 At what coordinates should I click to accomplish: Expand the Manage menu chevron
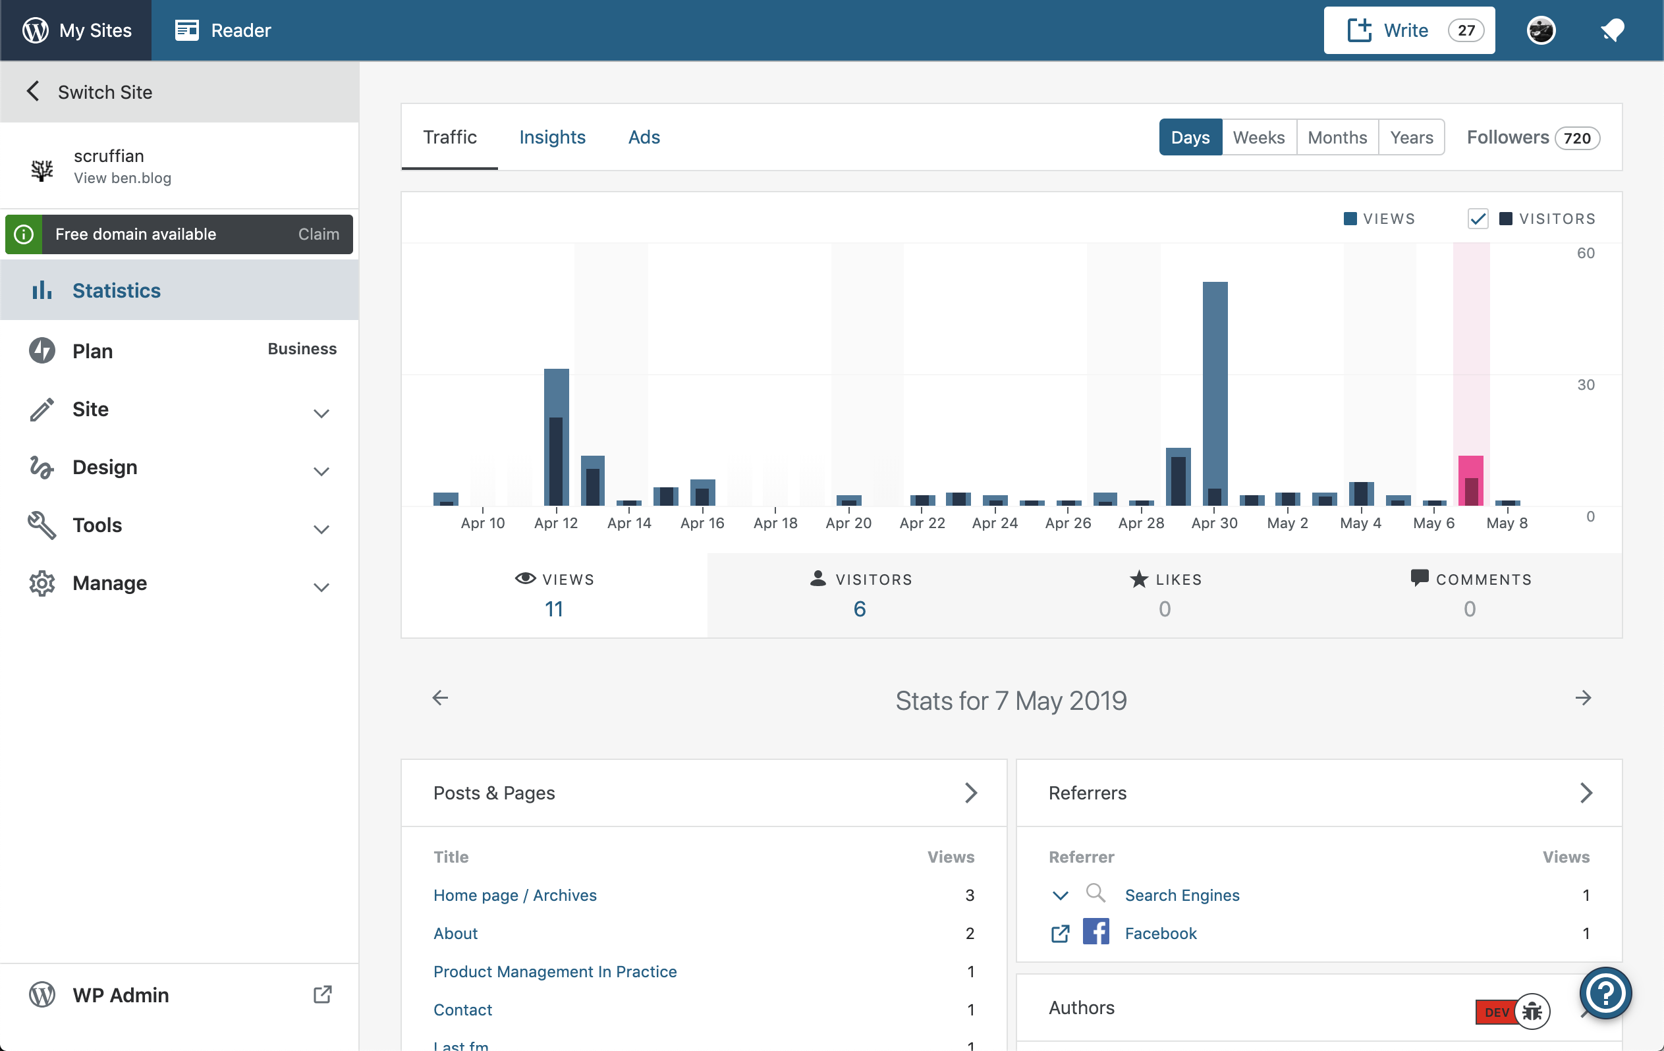(321, 587)
